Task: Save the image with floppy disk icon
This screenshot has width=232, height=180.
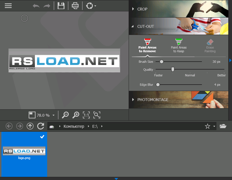Action: click(x=61, y=6)
